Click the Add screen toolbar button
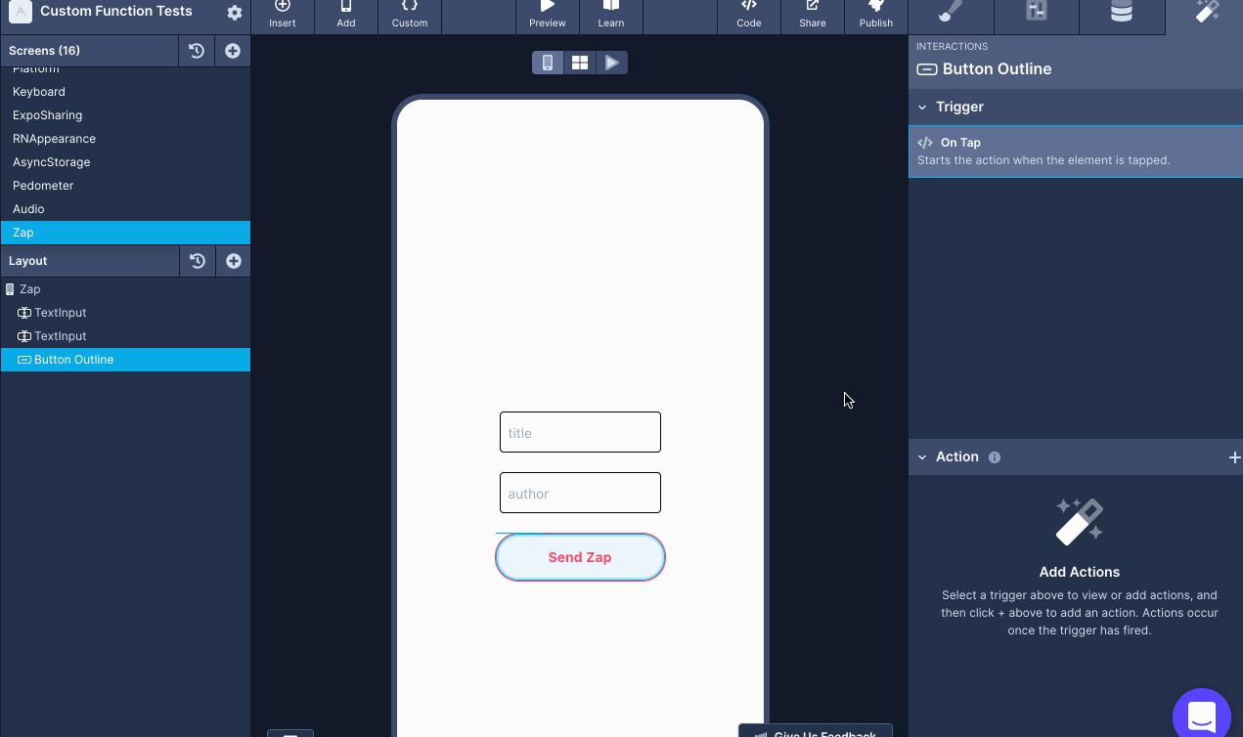Viewport: 1243px width, 737px height. [x=346, y=15]
